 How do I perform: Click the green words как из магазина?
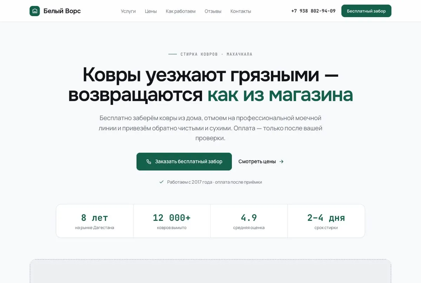pos(280,95)
